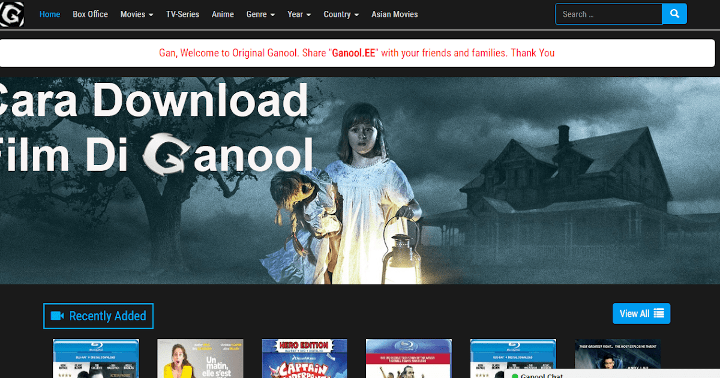Open the Un matin, elle s'est movie poster
This screenshot has width=720, height=378.
(x=200, y=358)
